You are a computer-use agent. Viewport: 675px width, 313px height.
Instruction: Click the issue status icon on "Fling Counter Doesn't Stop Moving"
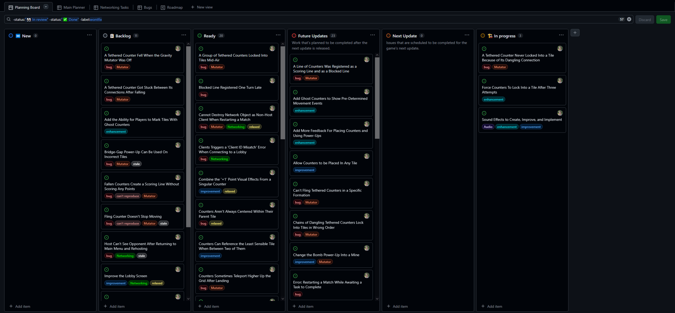tap(107, 210)
